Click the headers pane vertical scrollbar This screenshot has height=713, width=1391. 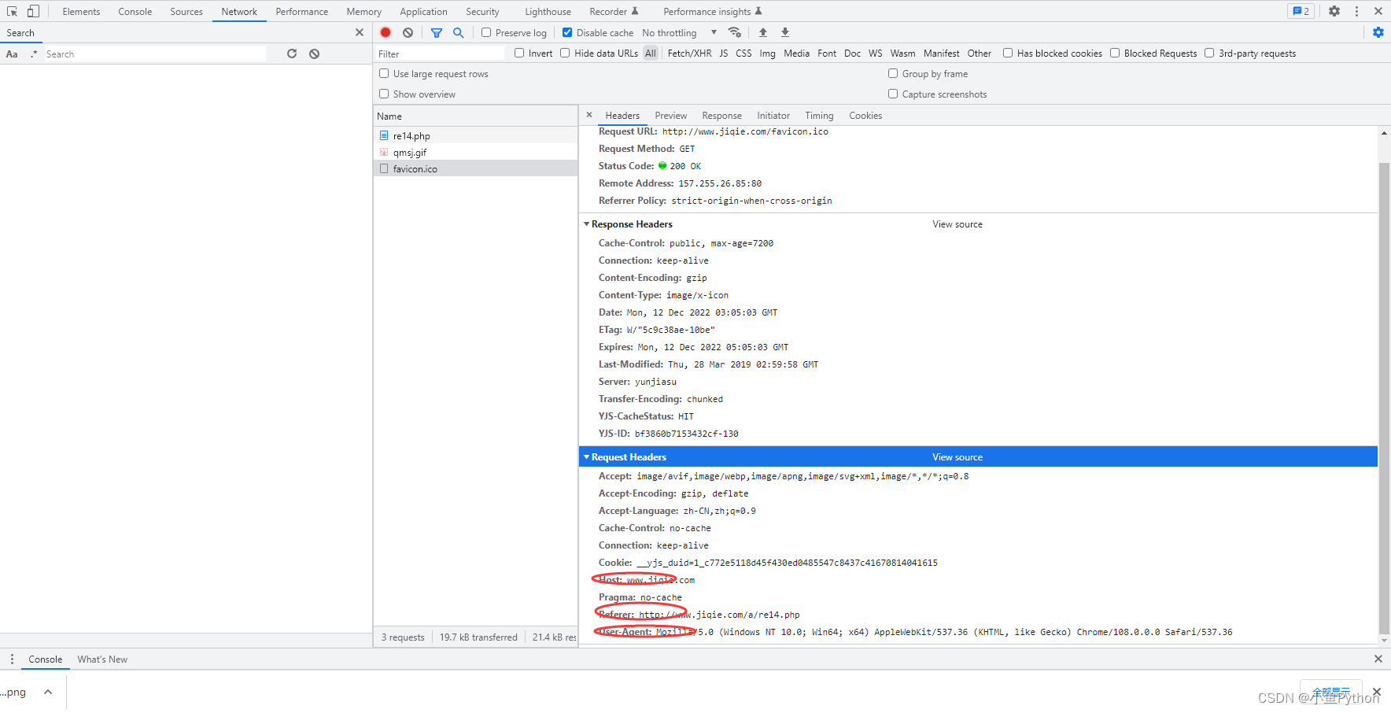point(1384,397)
